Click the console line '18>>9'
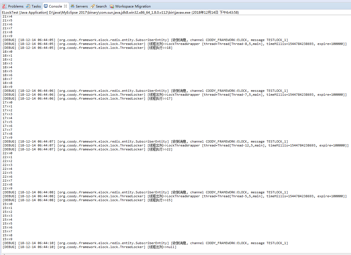 coord(7,87)
